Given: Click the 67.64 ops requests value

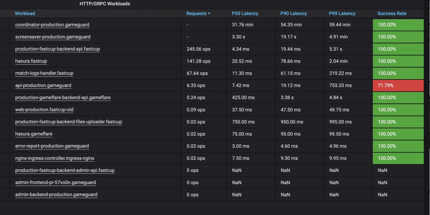Looking at the screenshot, I should [197, 73].
